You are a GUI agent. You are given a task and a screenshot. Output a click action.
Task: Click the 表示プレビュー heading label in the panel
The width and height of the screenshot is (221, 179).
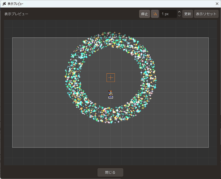click(17, 14)
